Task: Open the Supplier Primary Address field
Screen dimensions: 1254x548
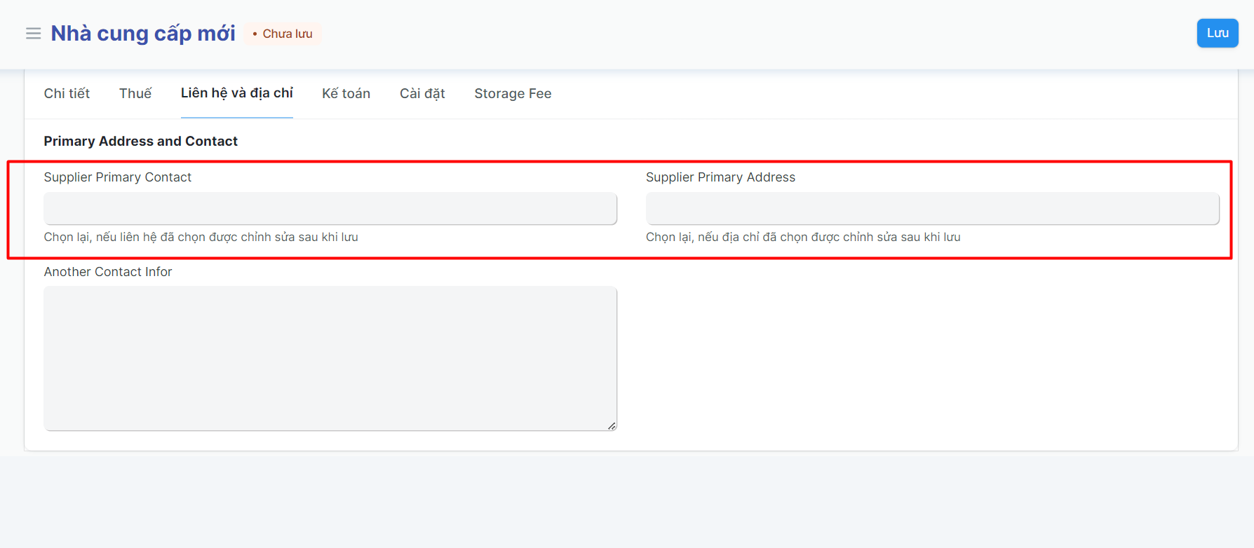Action: (x=932, y=209)
